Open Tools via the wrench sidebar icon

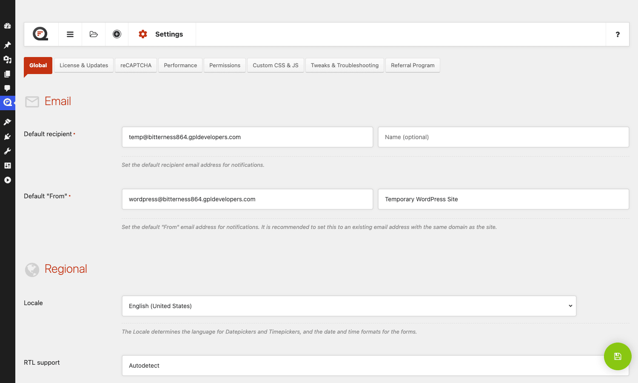tap(7, 151)
